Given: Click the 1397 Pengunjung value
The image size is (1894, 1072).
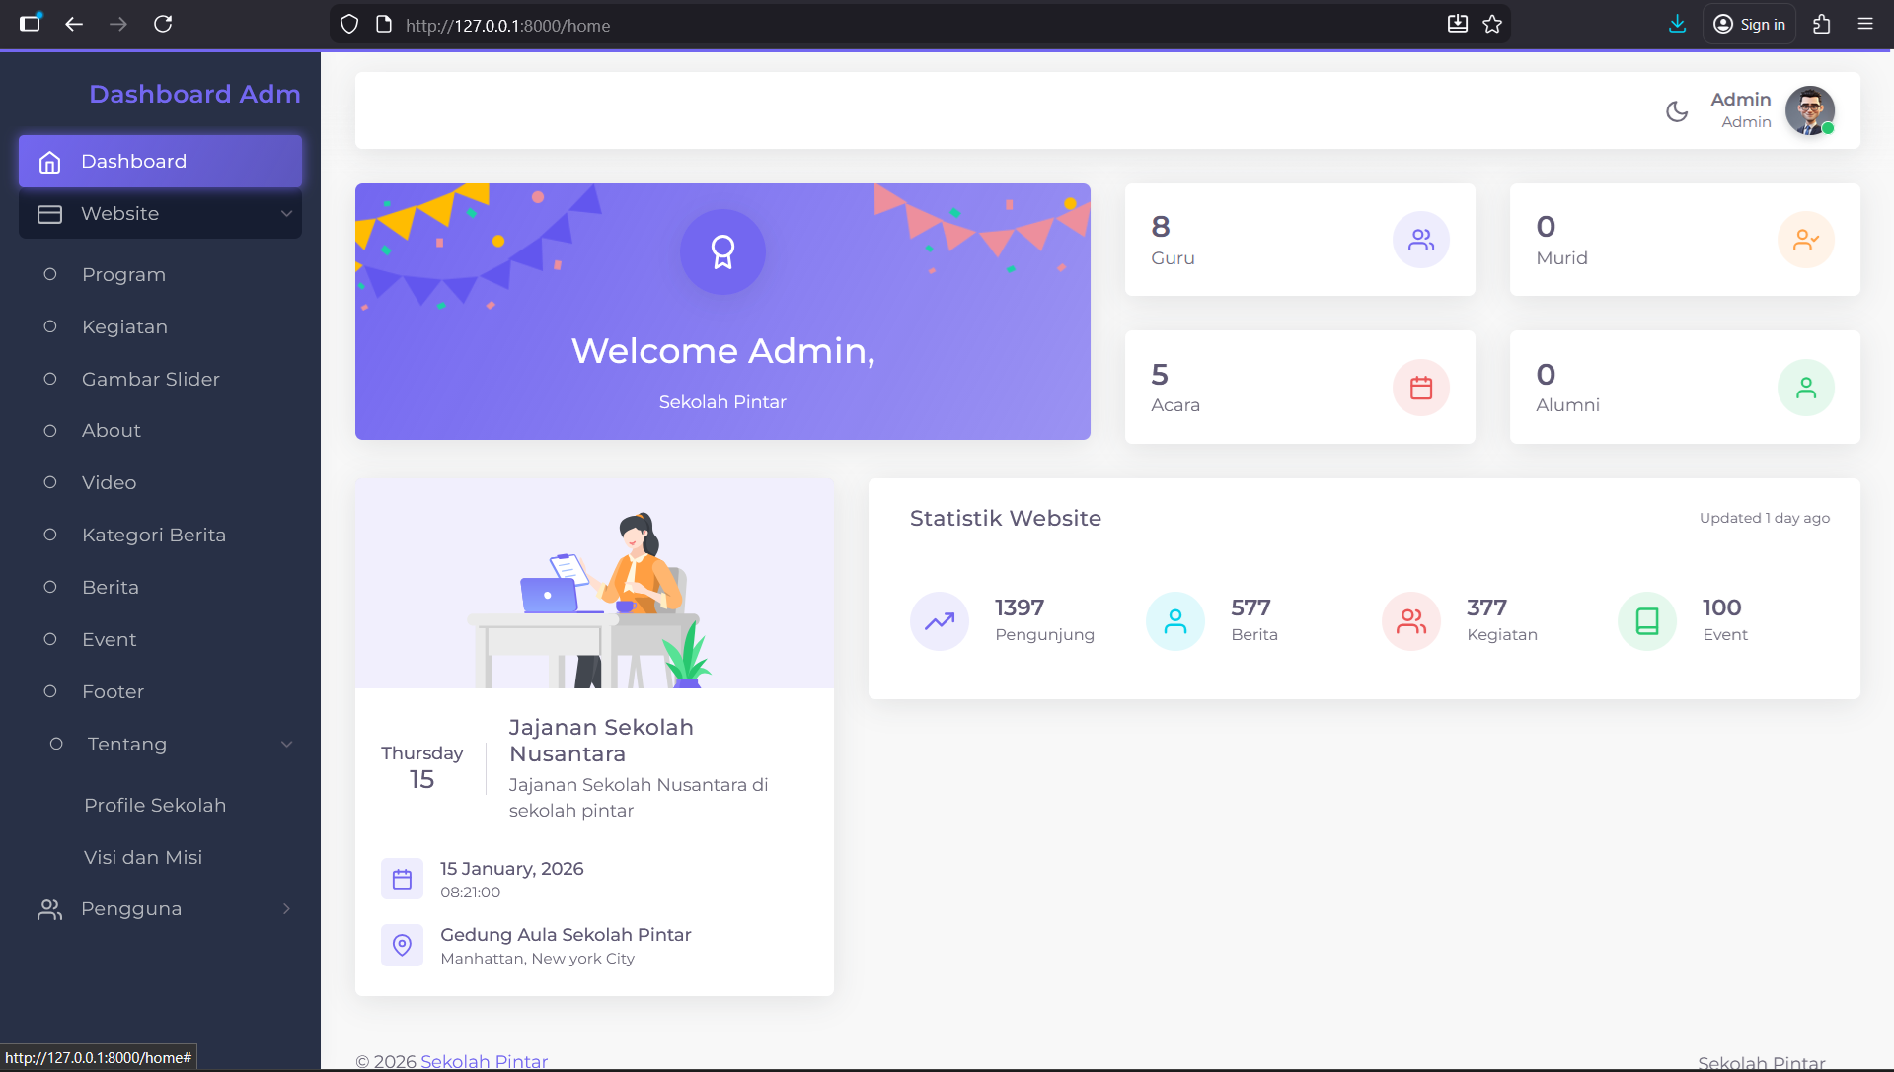Looking at the screenshot, I should coord(1020,608).
